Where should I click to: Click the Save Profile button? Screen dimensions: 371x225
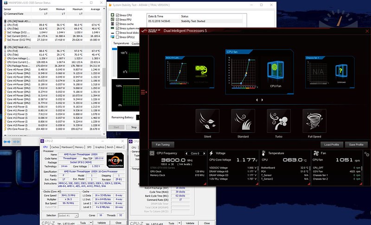(x=356, y=144)
